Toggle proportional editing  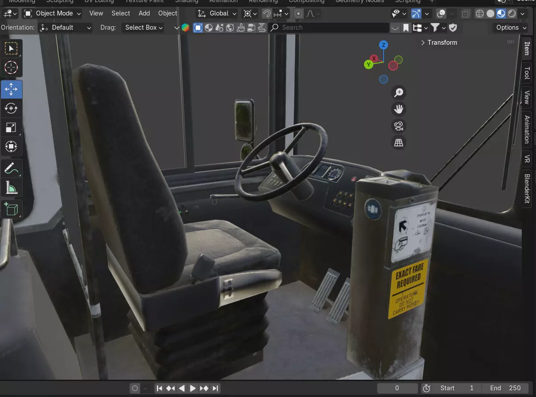pyautogui.click(x=298, y=13)
